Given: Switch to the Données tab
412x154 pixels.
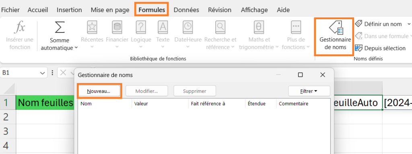Looking at the screenshot, I should point(186,10).
